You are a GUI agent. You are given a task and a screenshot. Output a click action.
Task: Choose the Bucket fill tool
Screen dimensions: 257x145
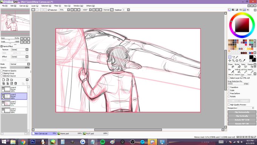click(237, 65)
